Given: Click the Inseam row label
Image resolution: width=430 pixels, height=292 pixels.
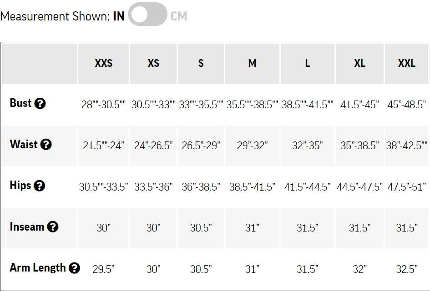Looking at the screenshot, I should coord(27,227).
